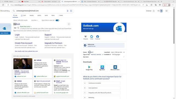This screenshot has width=176, height=99.
Task: Click the globe icon beside Official site
Action: point(85,45)
